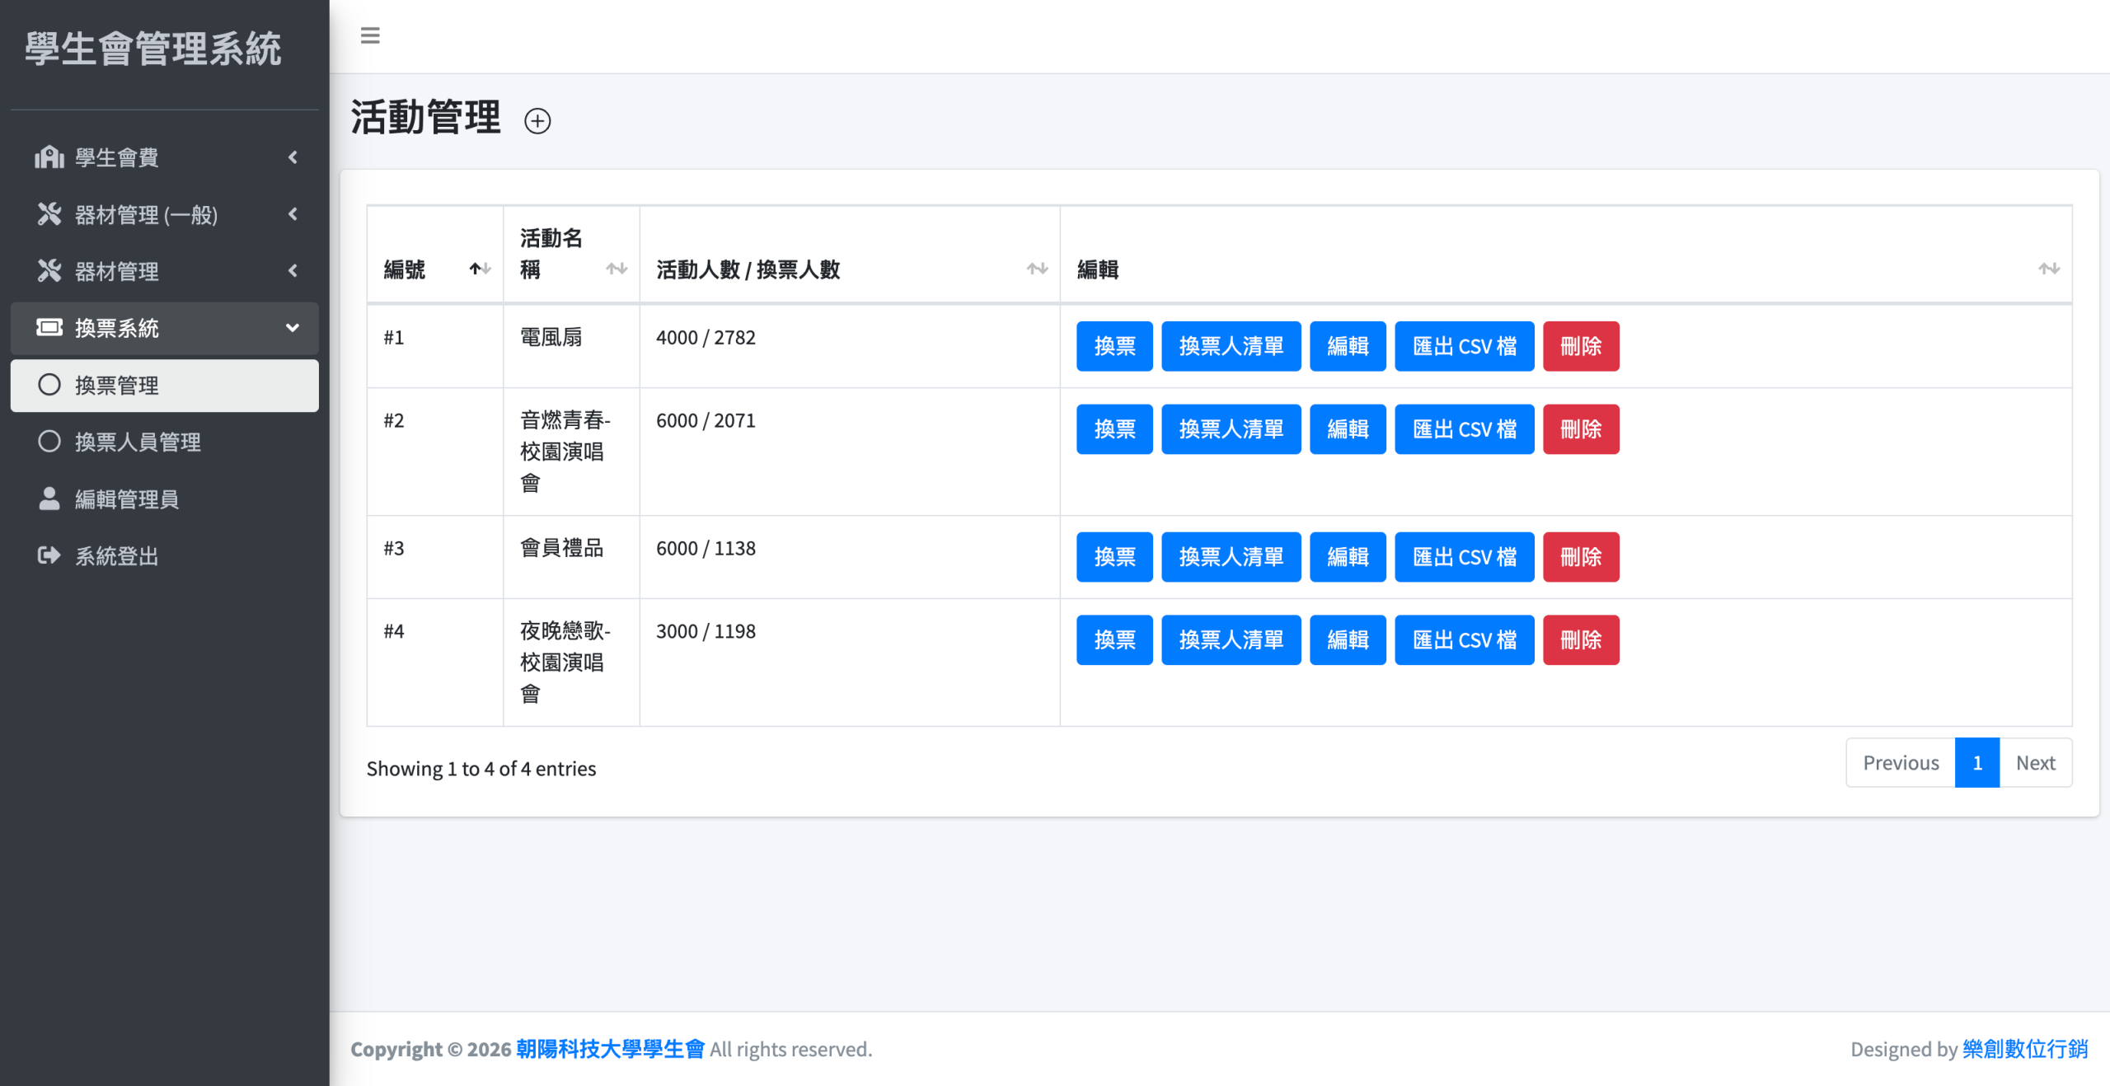Expand the 器材管理 menu chevron
Viewport: 2110px width, 1086px height.
pos(293,270)
